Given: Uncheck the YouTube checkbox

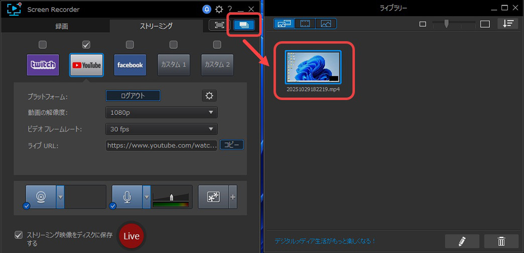Looking at the screenshot, I should point(86,45).
